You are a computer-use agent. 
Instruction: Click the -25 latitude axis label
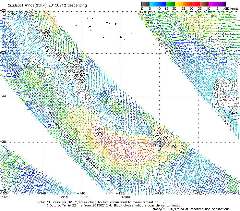click(3, 53)
